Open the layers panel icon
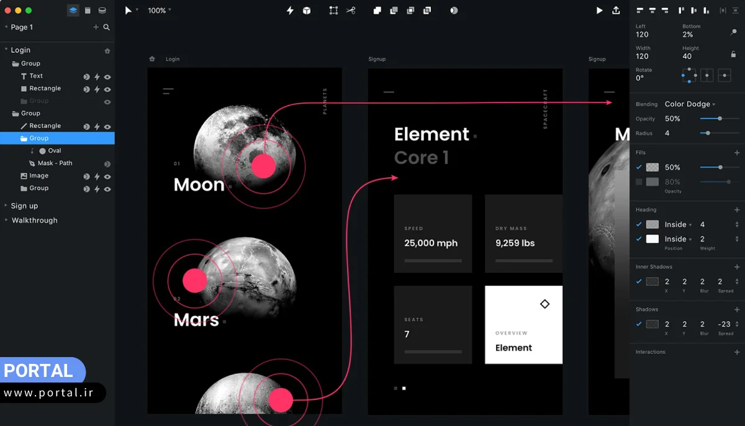Image resolution: width=745 pixels, height=426 pixels. click(73, 11)
